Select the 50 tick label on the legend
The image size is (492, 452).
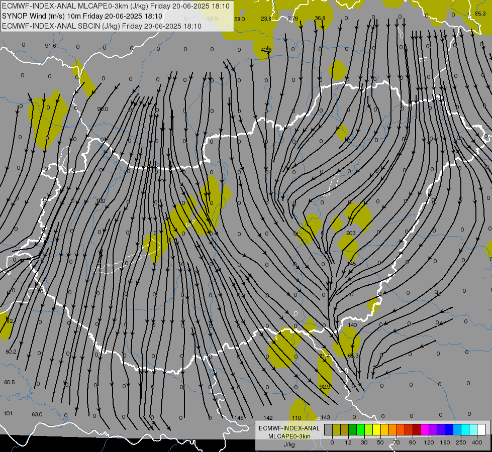(x=380, y=442)
